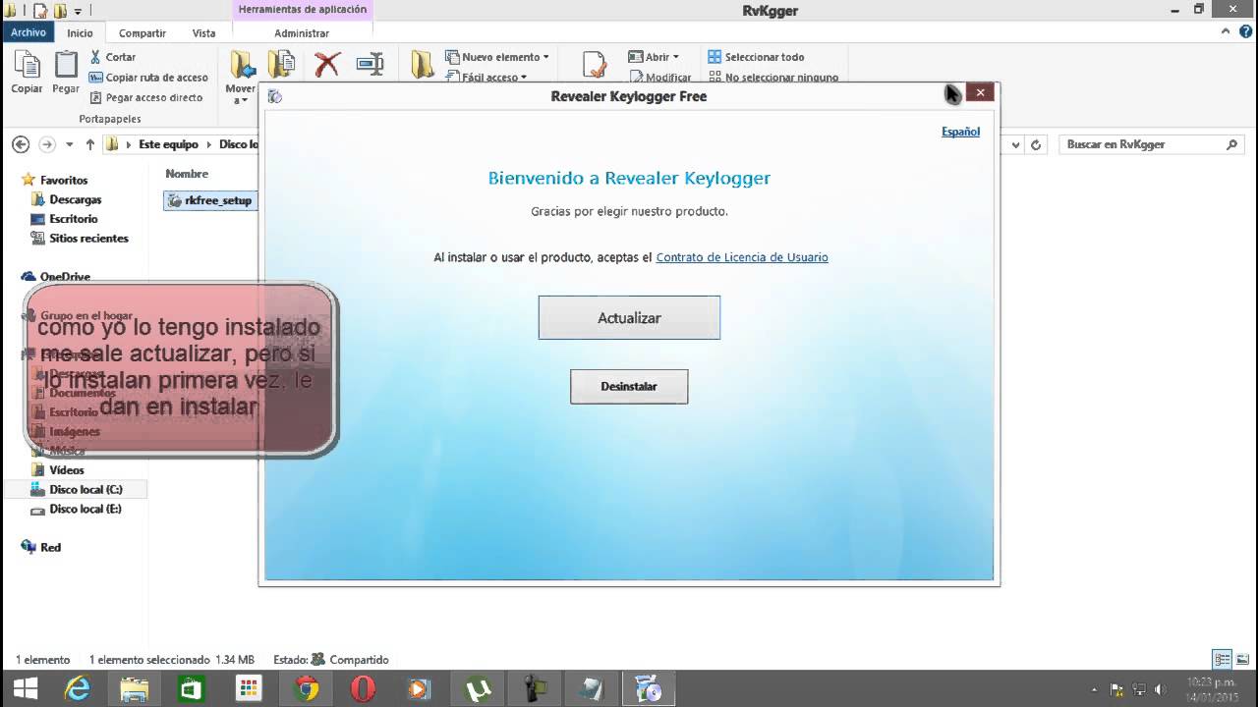Click the Up one level arrow

click(x=90, y=144)
